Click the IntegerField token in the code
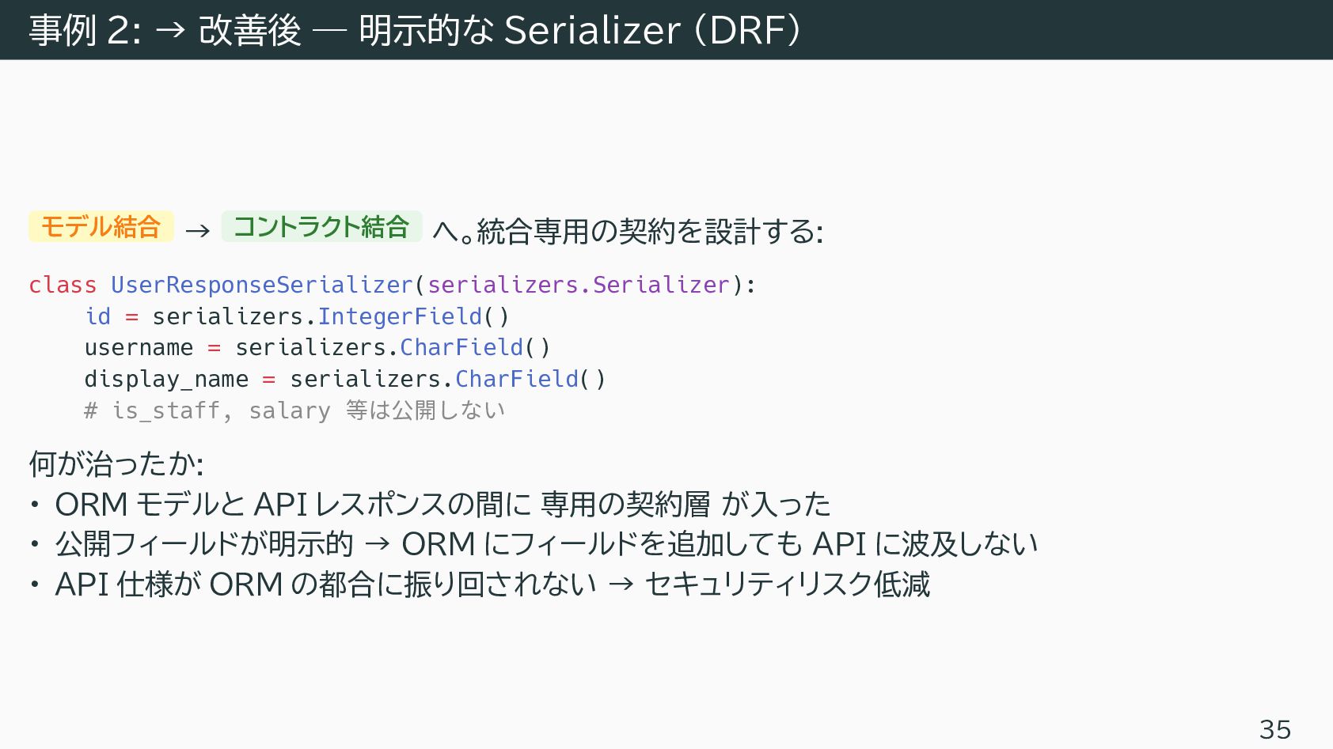1333x749 pixels. 400,316
